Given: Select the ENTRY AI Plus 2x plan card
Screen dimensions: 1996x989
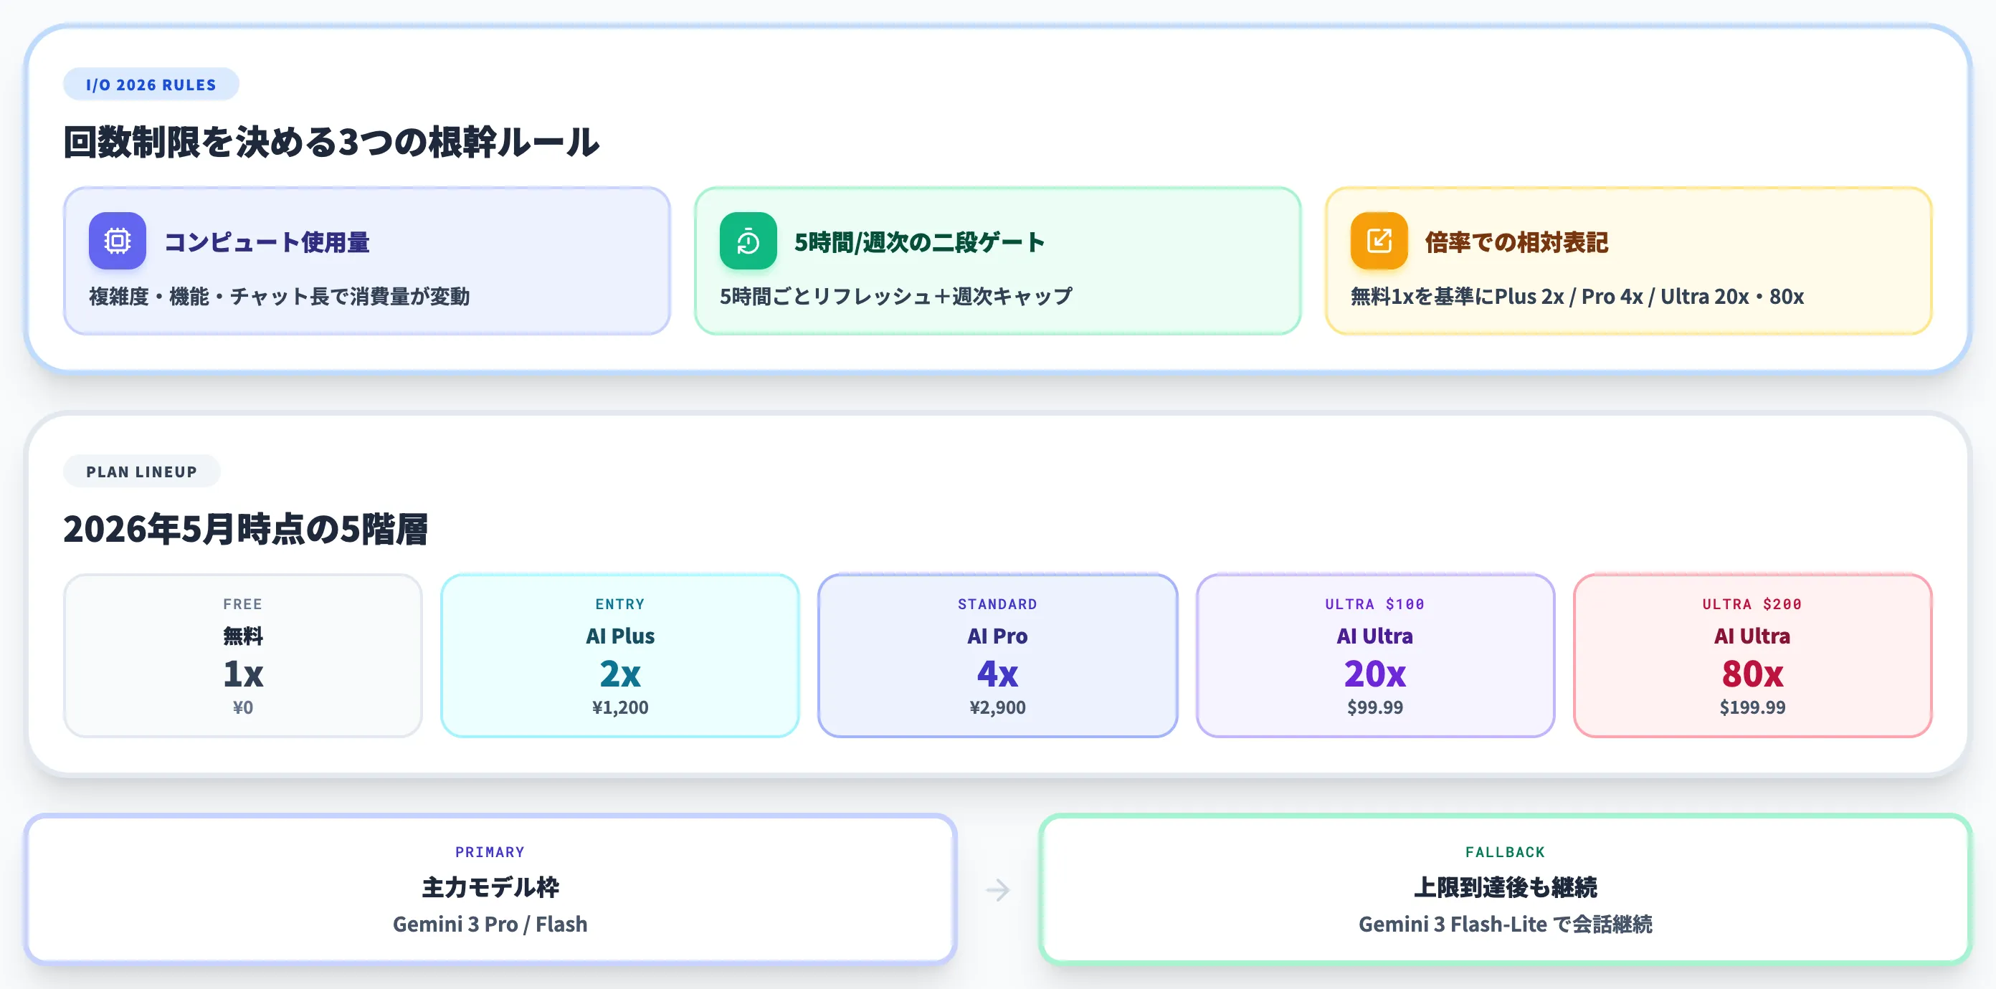Looking at the screenshot, I should tap(620, 655).
